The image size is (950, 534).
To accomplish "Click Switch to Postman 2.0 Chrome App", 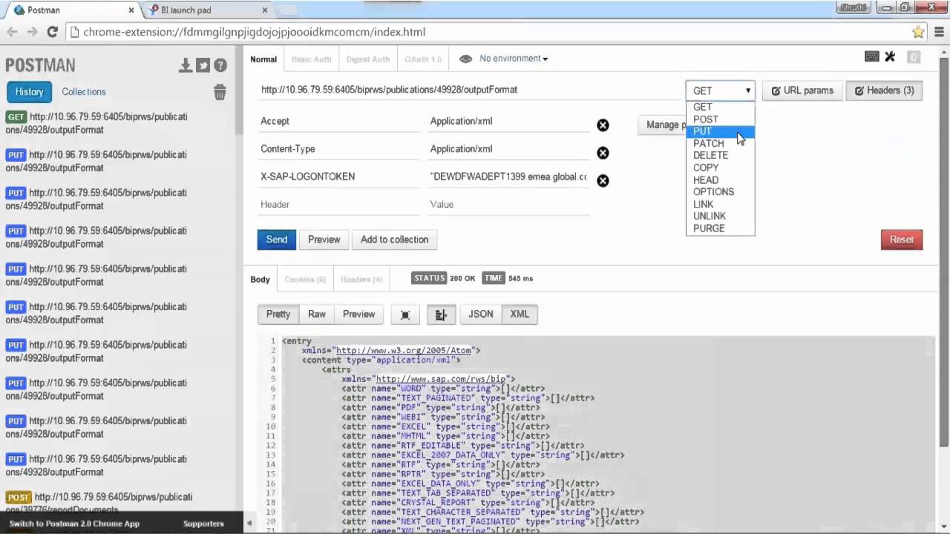I will 74,524.
